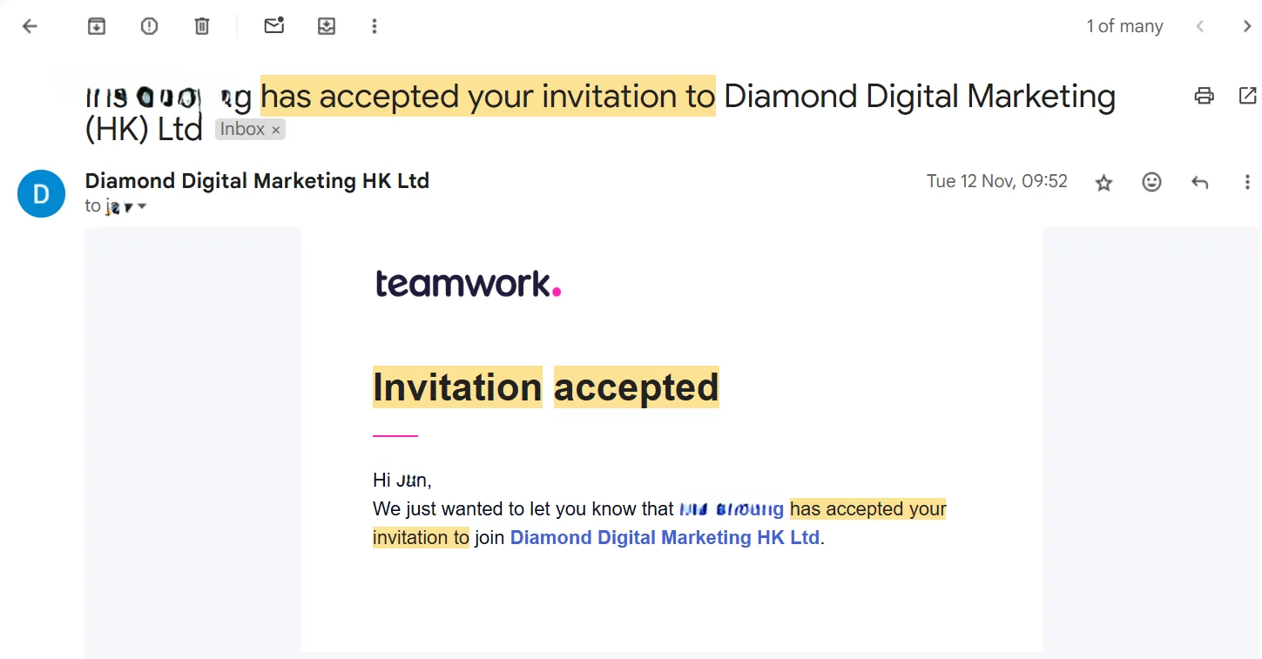Expand the recipient details dropdown
The height and width of the screenshot is (659, 1262).
[142, 206]
